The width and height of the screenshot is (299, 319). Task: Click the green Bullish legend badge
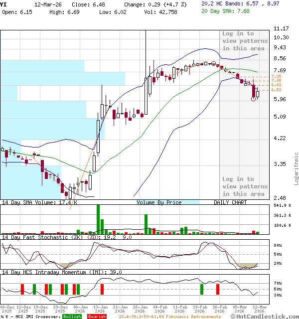click(72, 317)
